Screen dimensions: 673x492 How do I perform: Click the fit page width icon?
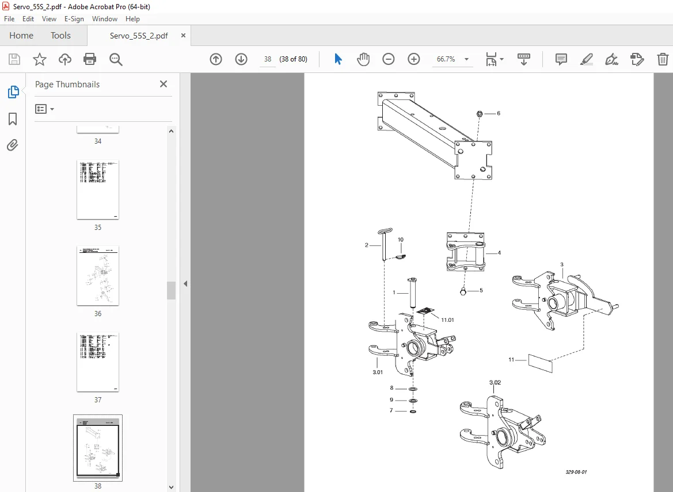491,59
